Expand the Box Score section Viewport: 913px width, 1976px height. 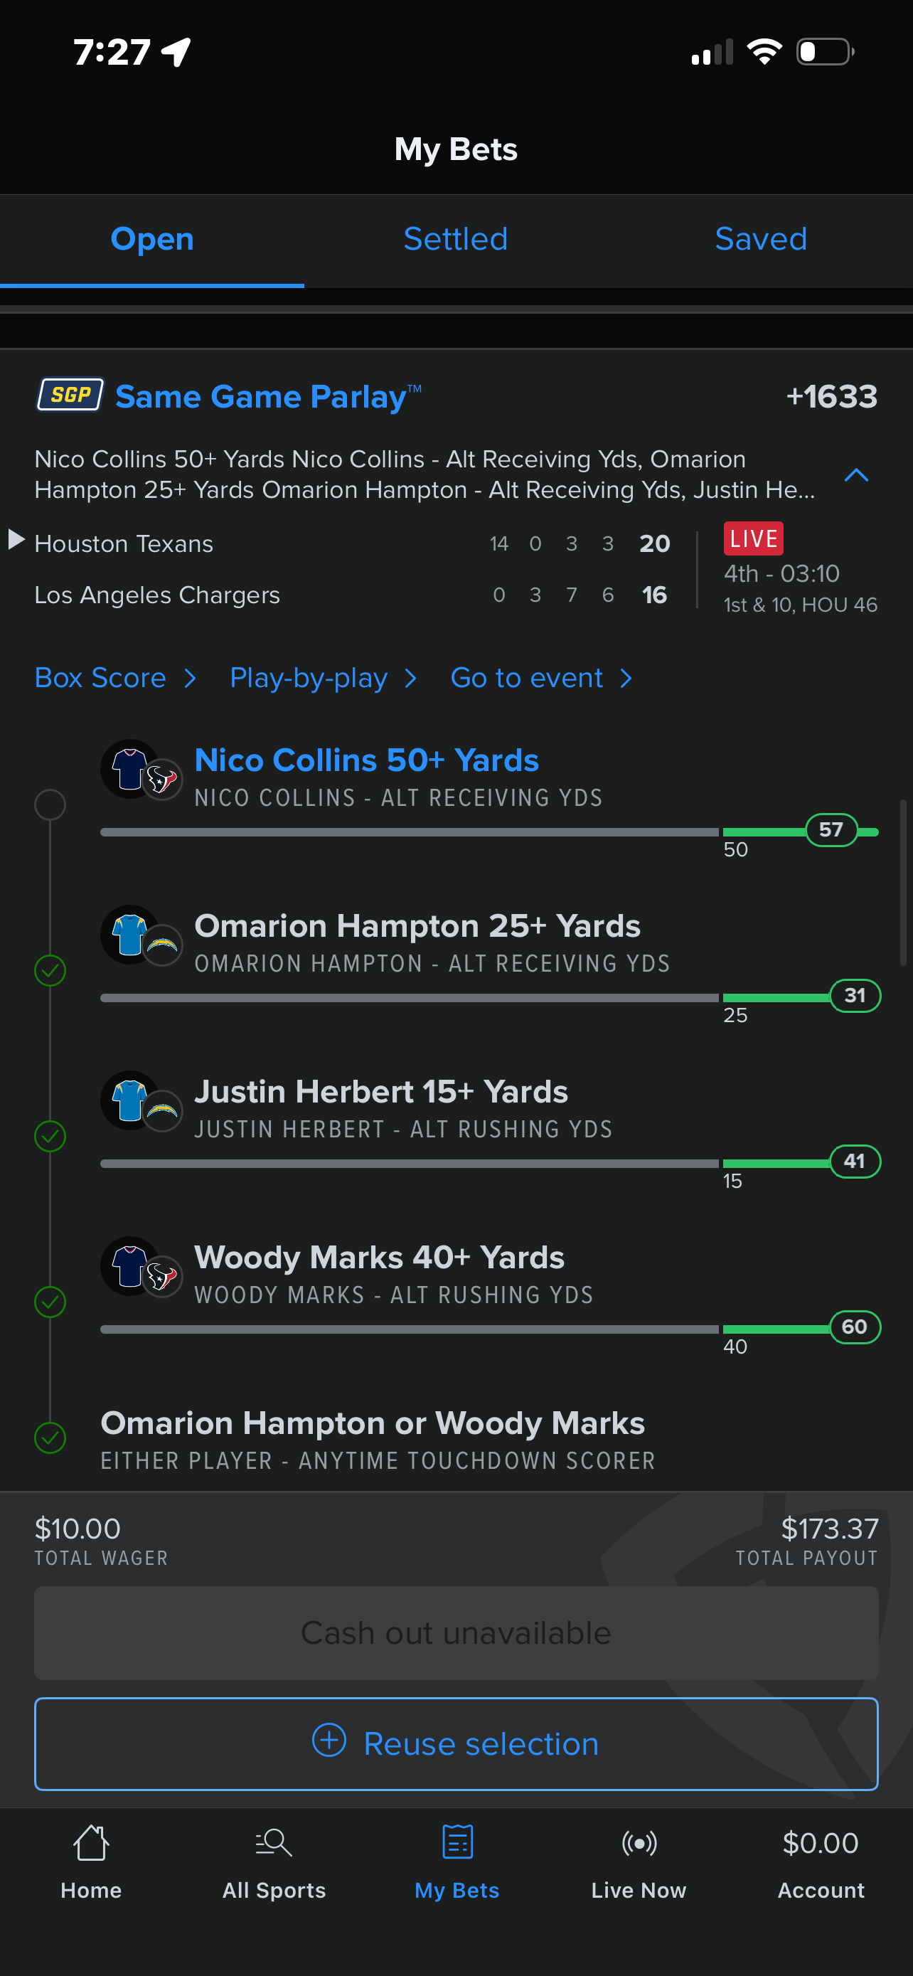click(115, 678)
